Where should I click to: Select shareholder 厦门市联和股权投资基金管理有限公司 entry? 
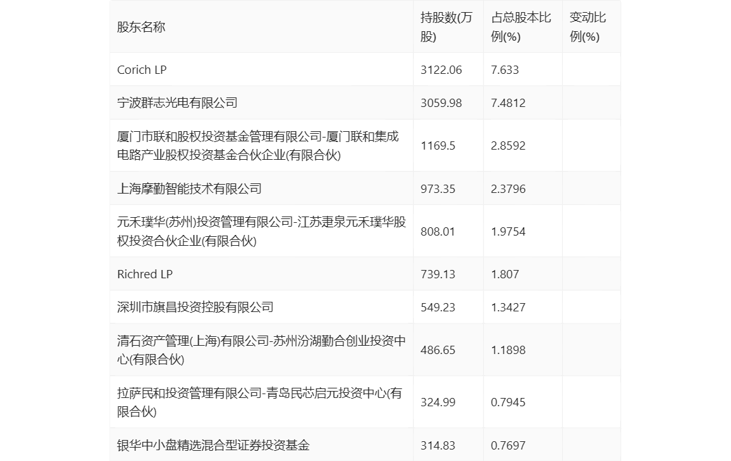tap(258, 145)
